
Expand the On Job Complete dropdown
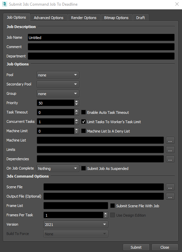click(x=58, y=168)
